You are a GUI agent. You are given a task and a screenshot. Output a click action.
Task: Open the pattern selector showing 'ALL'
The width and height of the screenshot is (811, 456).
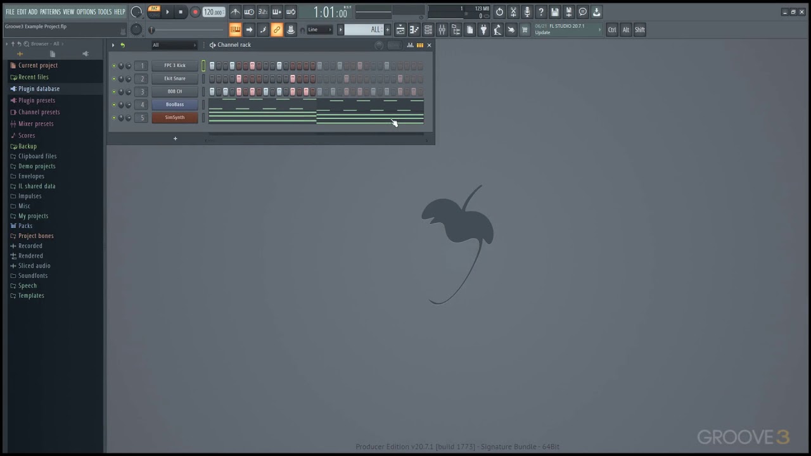pos(364,30)
